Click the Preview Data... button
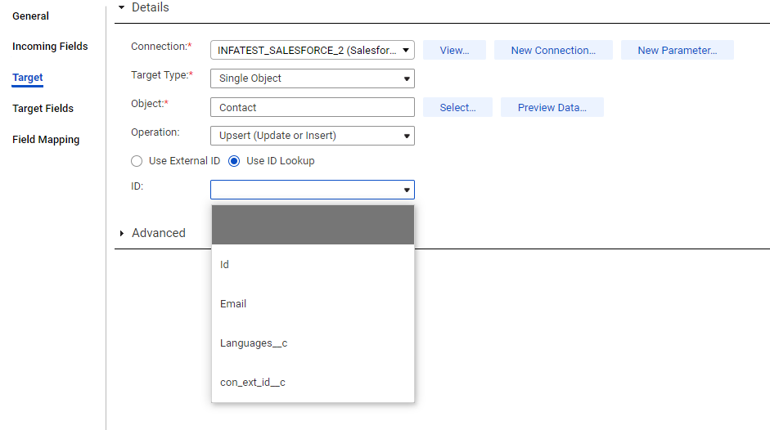This screenshot has height=430, width=770. (x=552, y=108)
